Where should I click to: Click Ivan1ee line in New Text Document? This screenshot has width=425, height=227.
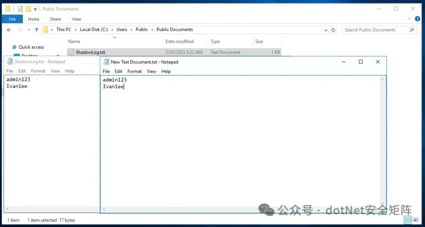(x=113, y=87)
